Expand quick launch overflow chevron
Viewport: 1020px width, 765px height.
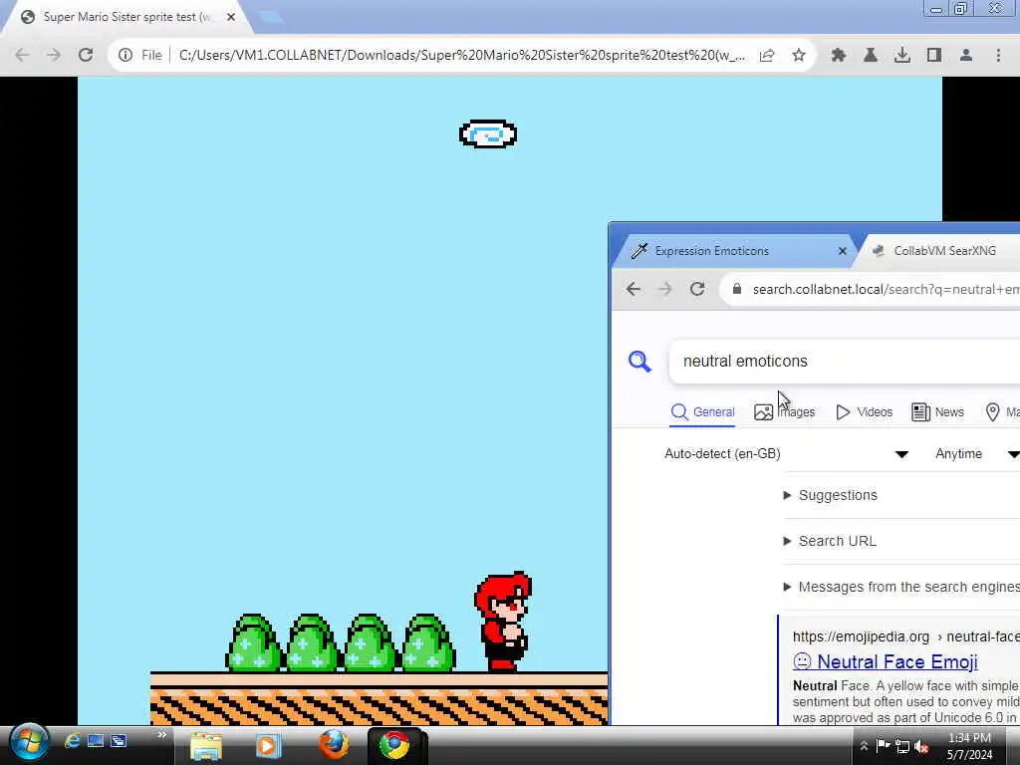coord(161,735)
